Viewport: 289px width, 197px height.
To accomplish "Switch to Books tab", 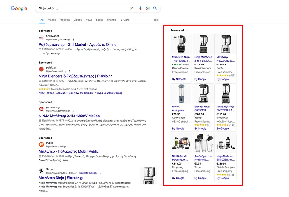I will [99, 20].
